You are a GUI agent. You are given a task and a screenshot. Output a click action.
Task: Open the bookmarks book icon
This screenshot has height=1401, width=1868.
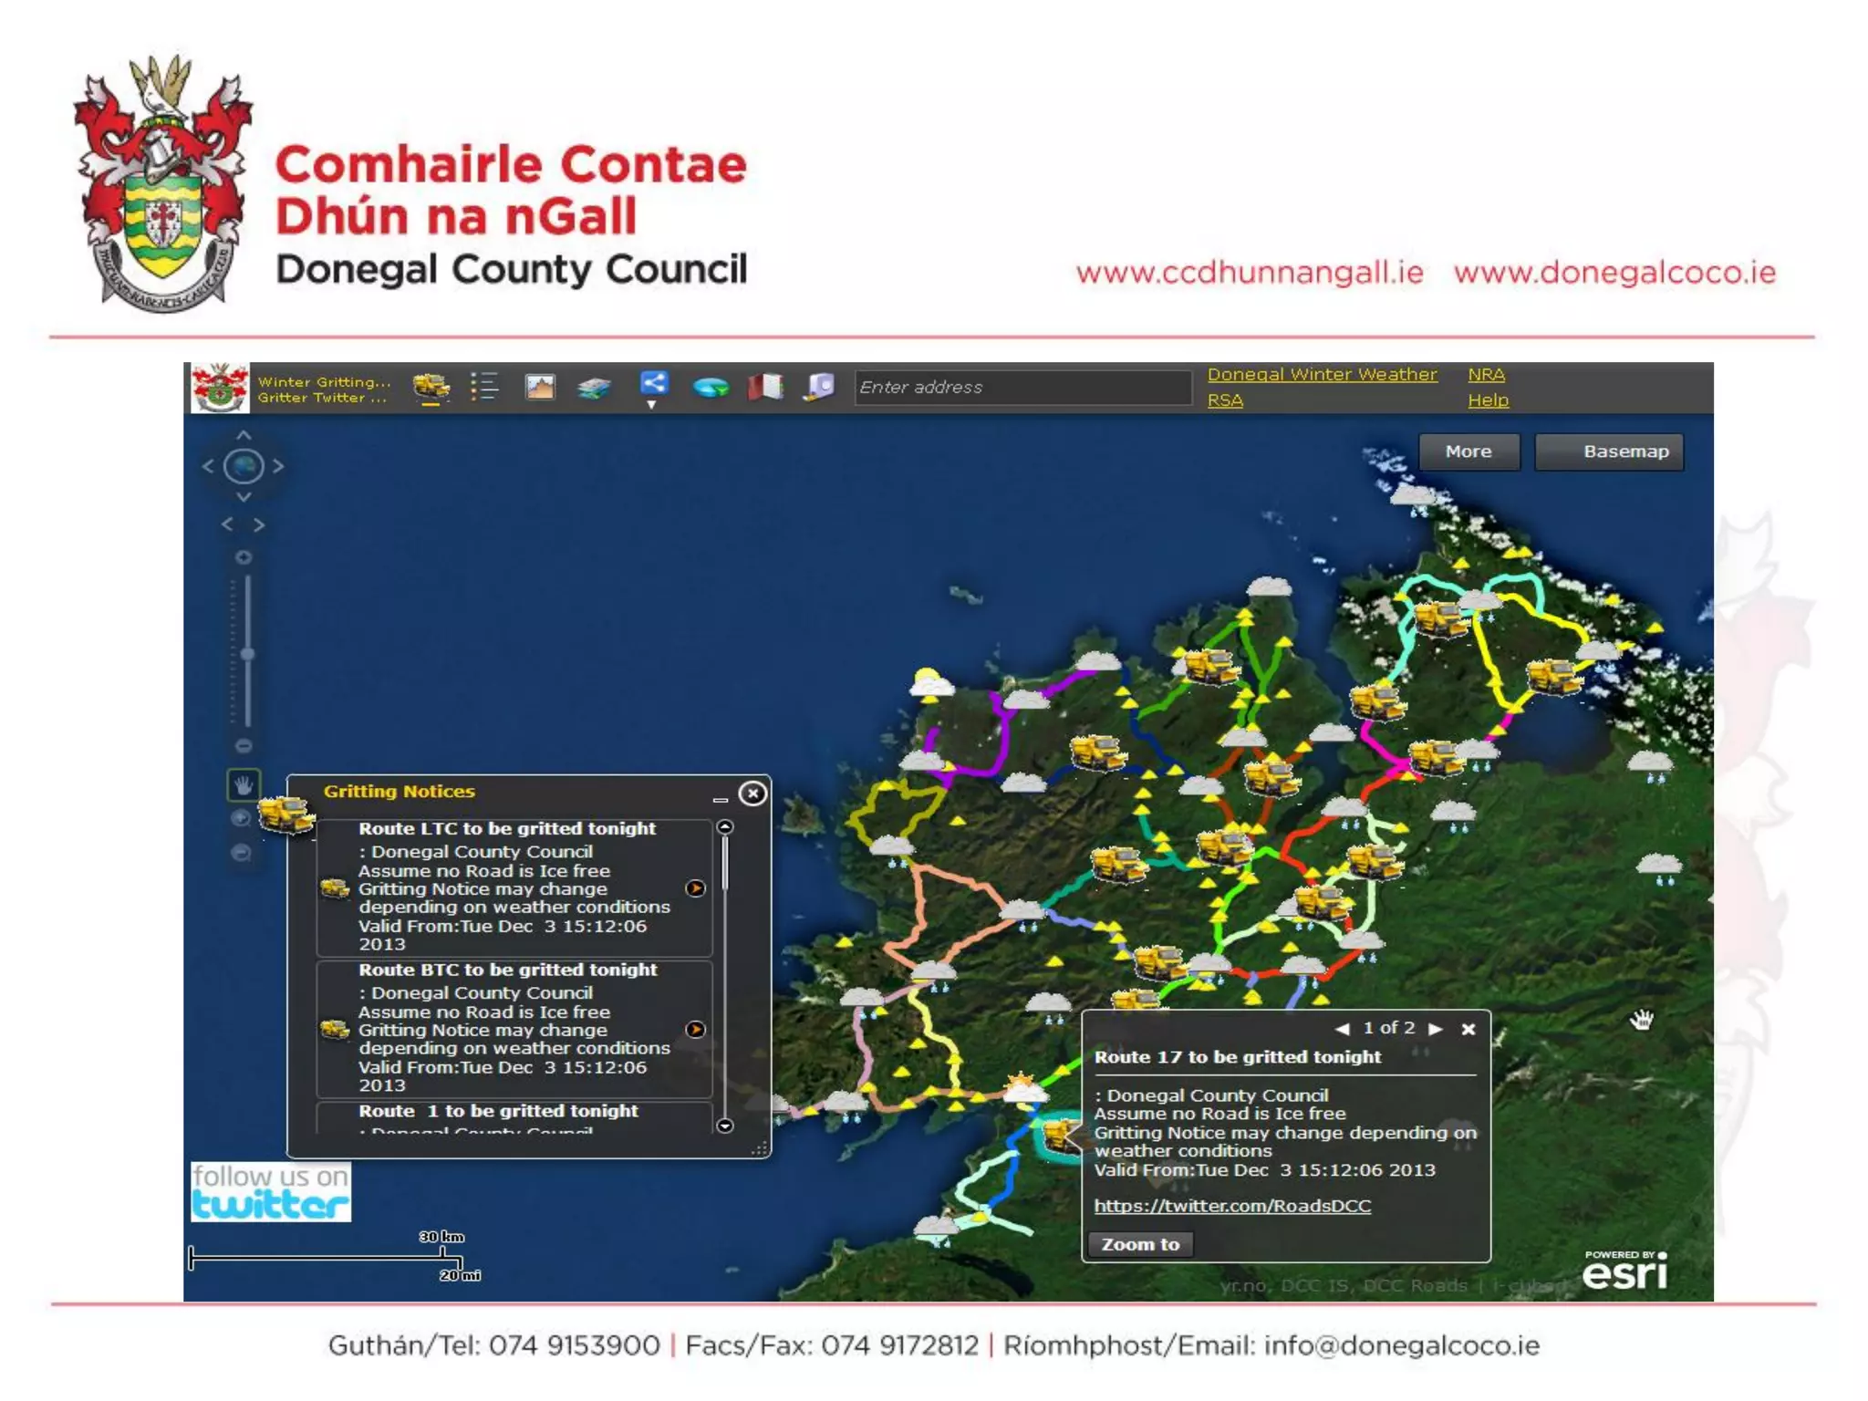(765, 388)
